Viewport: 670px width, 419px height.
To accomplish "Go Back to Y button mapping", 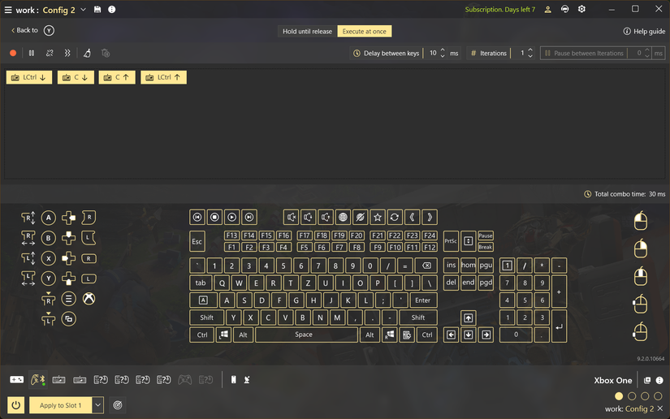I will (x=32, y=30).
